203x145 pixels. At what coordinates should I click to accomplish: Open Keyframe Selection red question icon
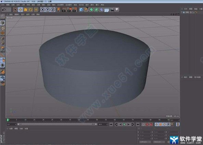(x=151, y=125)
